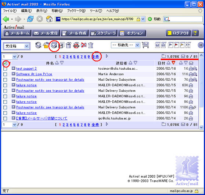
Task: Click the status bar padlock icon
Action: [x=197, y=191]
